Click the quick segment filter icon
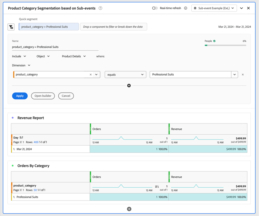259x216 pixels. (11, 27)
